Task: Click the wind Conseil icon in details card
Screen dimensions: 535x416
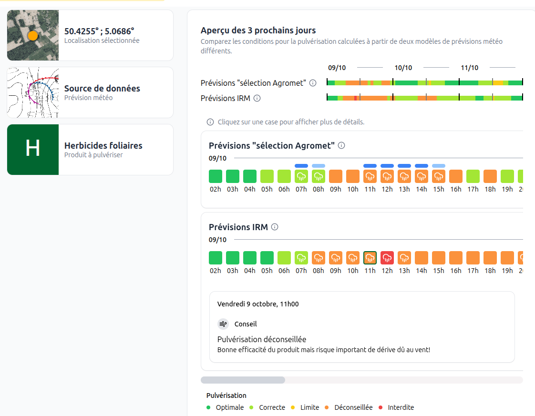Action: click(x=223, y=324)
